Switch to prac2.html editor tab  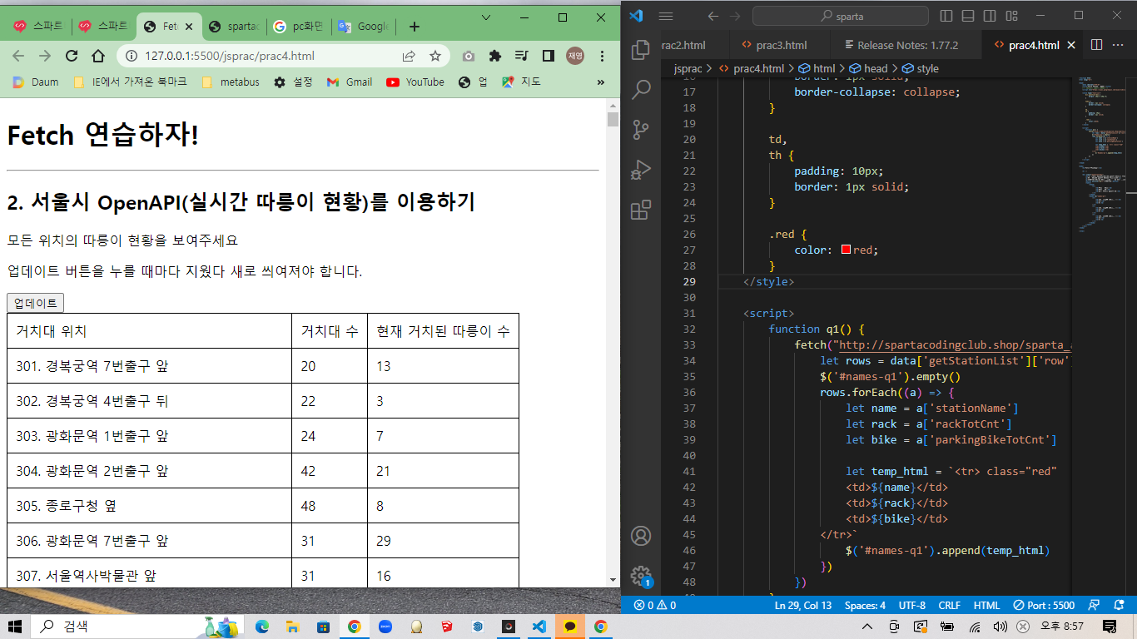683,45
